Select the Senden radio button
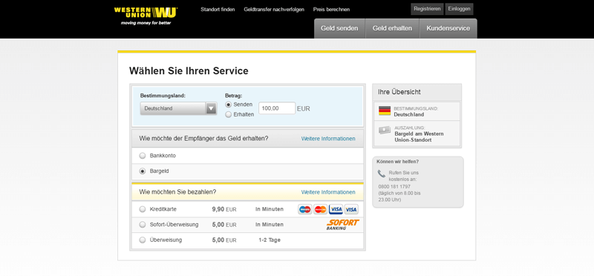This screenshot has height=276, width=594. 229,105
